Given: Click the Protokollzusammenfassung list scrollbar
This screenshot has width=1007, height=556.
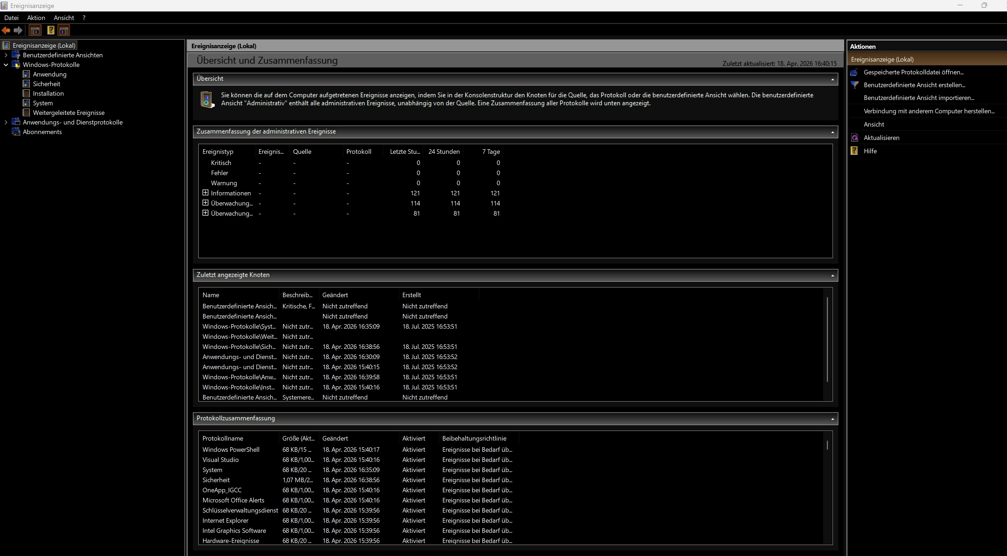Looking at the screenshot, I should point(827,445).
